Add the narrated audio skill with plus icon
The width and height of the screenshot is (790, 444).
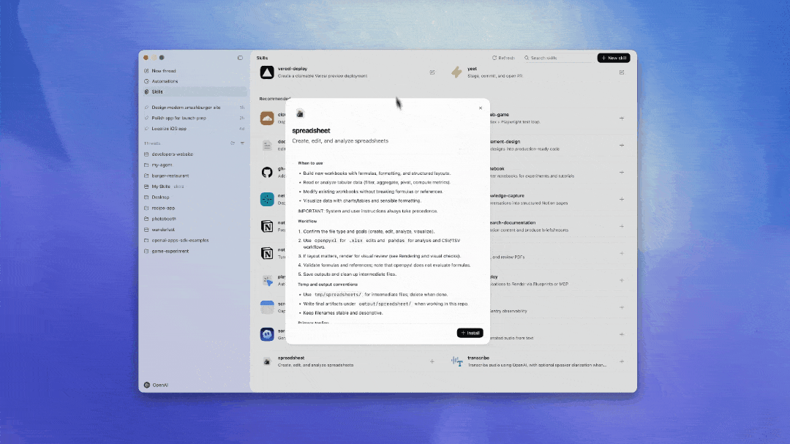[622, 334]
